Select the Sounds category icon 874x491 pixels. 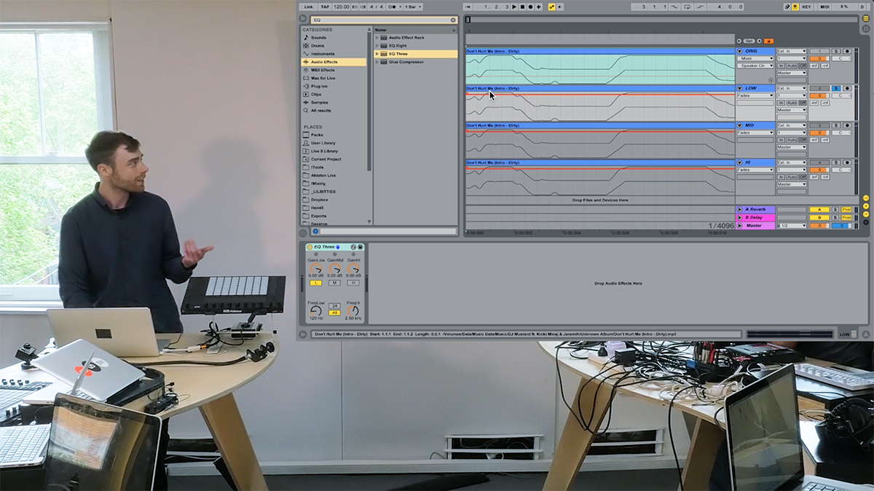click(306, 37)
